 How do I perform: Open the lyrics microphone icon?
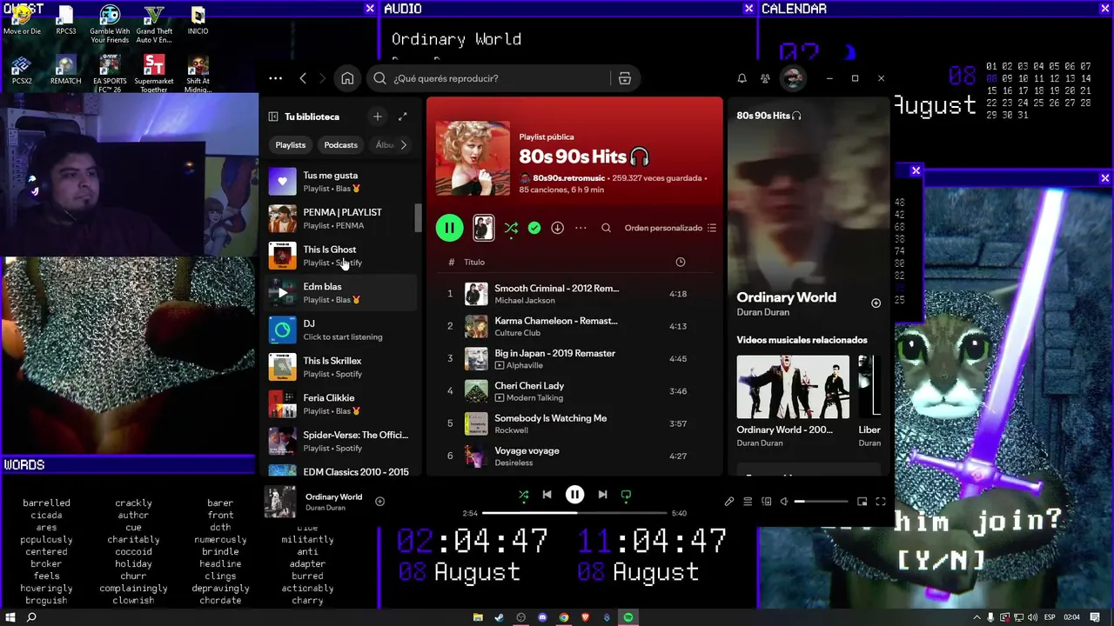(x=729, y=502)
